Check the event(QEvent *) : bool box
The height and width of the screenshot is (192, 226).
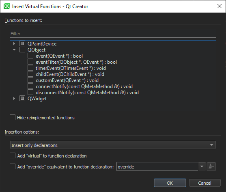[x=30, y=56]
